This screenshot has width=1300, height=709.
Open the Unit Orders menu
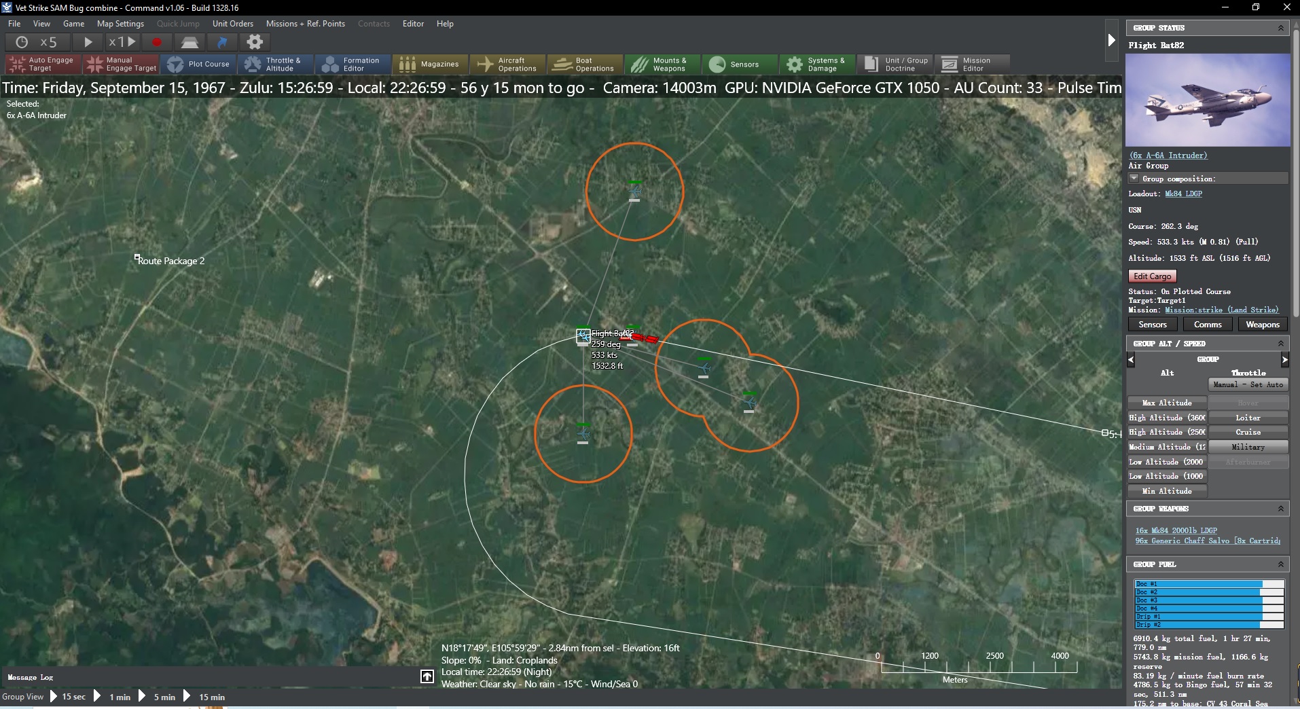pos(232,24)
